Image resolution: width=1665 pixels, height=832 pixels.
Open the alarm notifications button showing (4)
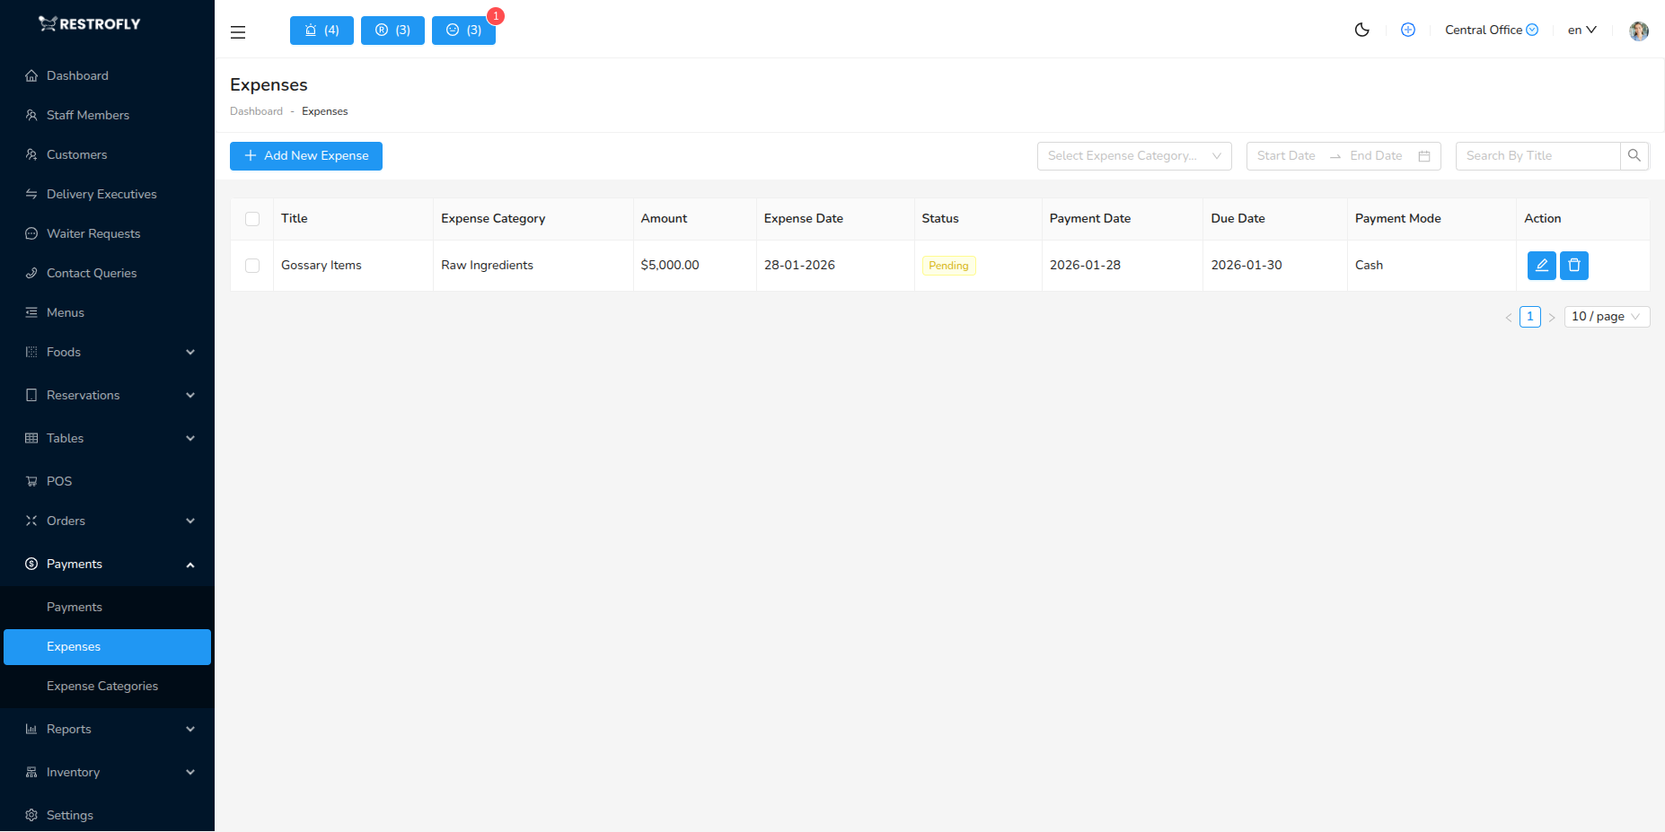tap(321, 30)
